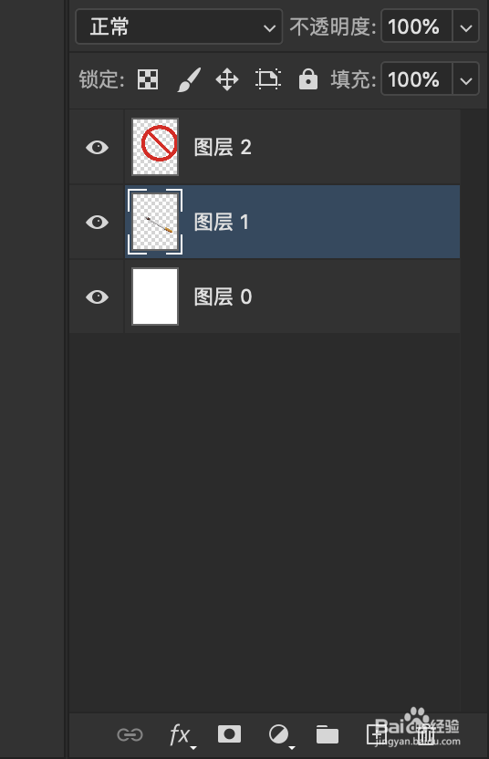Click the lock transparent pixels icon
Screen dimensions: 489x759
(148, 79)
